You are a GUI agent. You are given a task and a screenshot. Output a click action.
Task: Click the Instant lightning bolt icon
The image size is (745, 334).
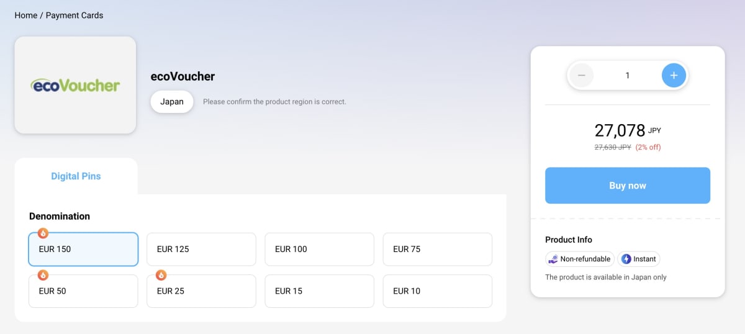[626, 259]
